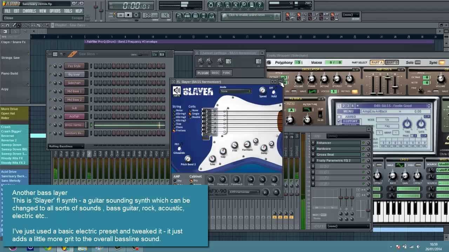The height and width of the screenshot is (252, 449).
Task: Select the Acidfish channel button
Action: [74, 117]
